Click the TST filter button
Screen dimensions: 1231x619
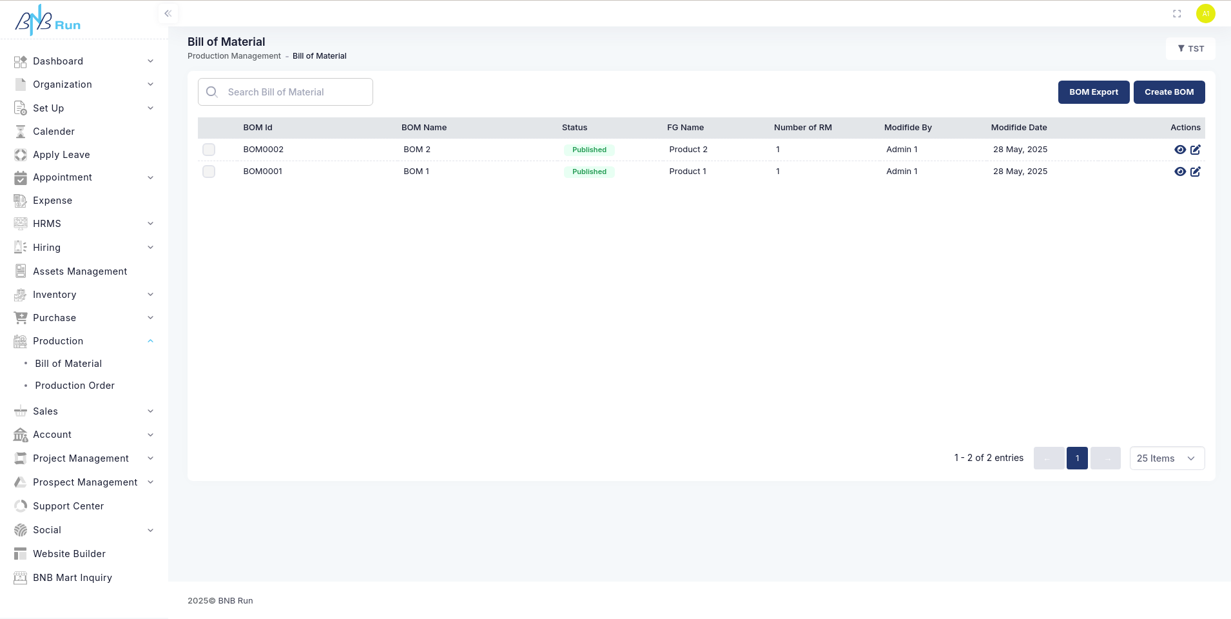coord(1190,49)
